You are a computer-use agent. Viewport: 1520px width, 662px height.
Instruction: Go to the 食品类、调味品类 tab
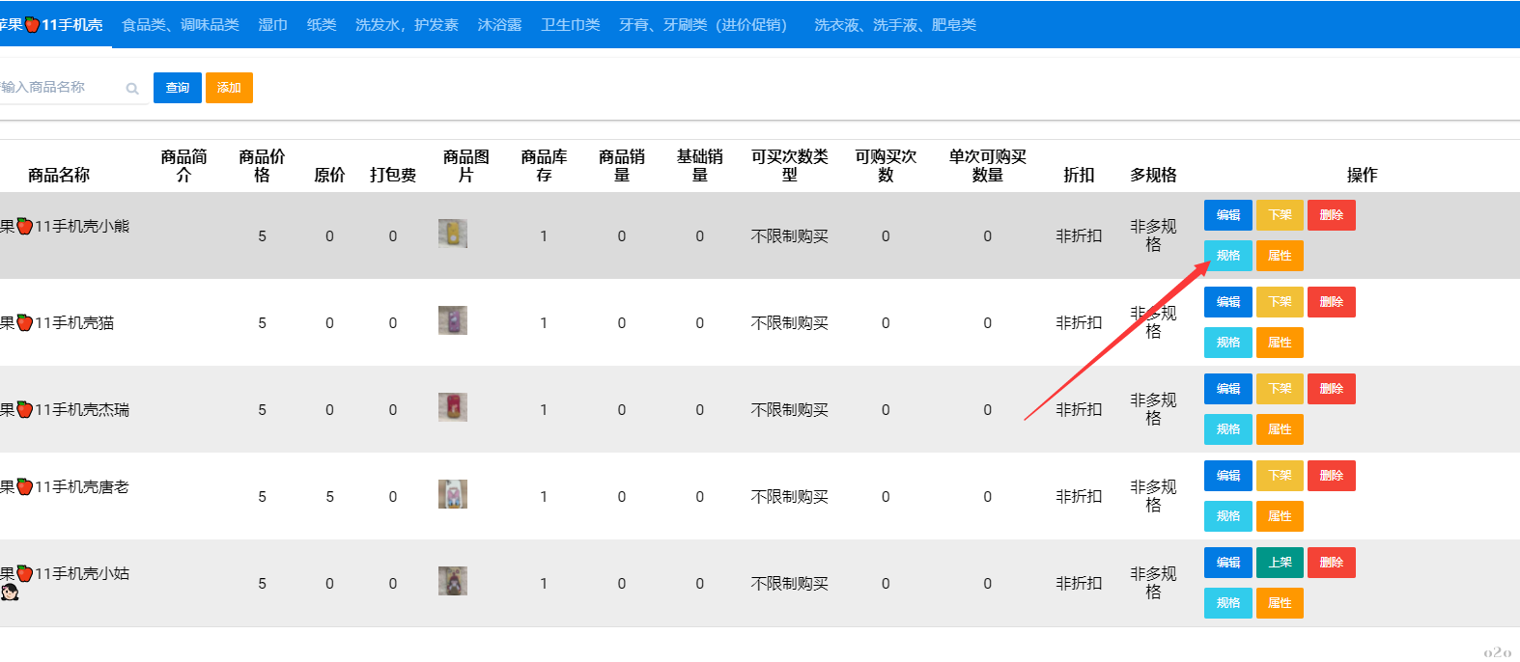pyautogui.click(x=181, y=25)
